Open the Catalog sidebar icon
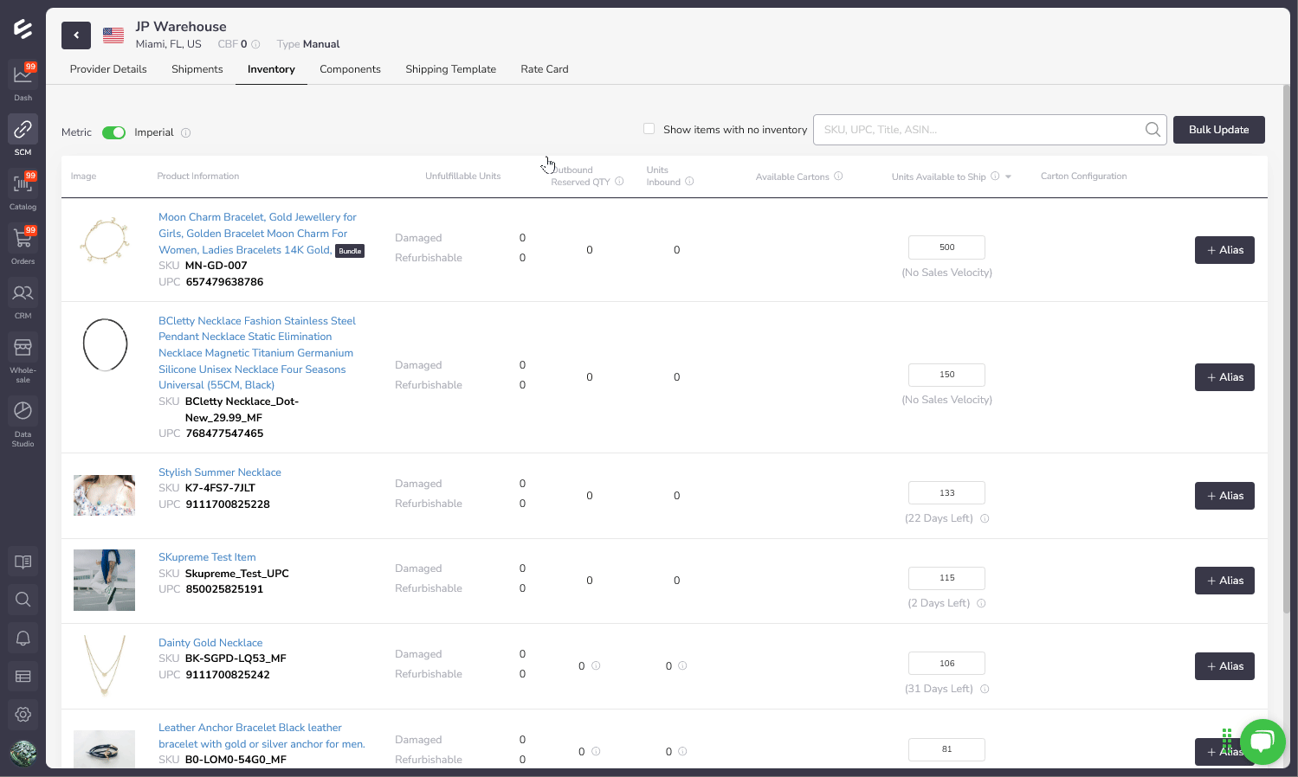 (23, 184)
